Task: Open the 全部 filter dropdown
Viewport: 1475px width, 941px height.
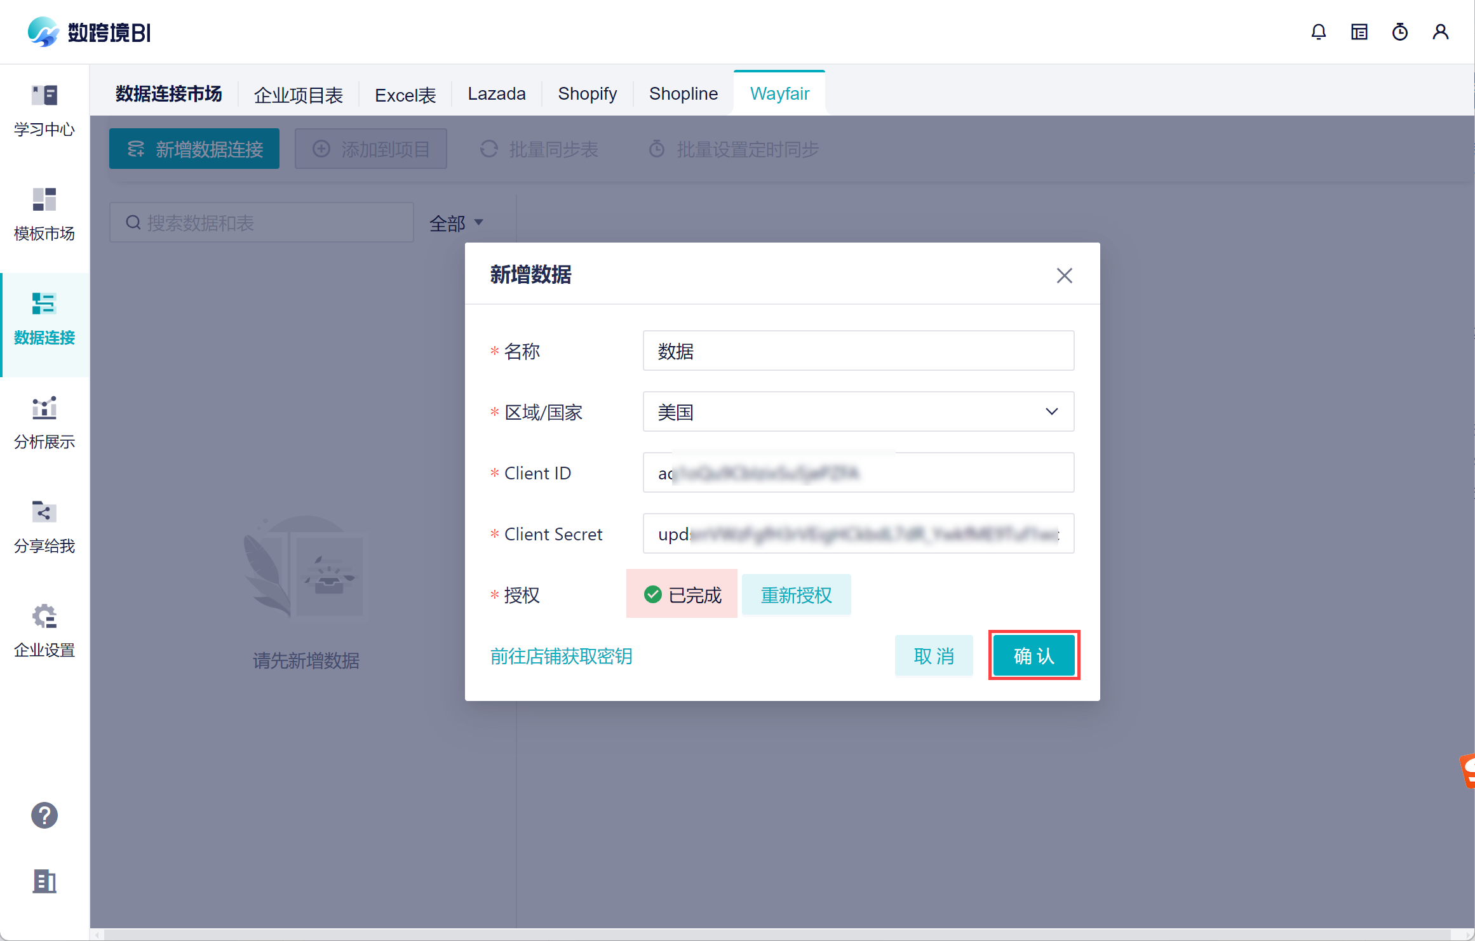Action: pos(456,223)
